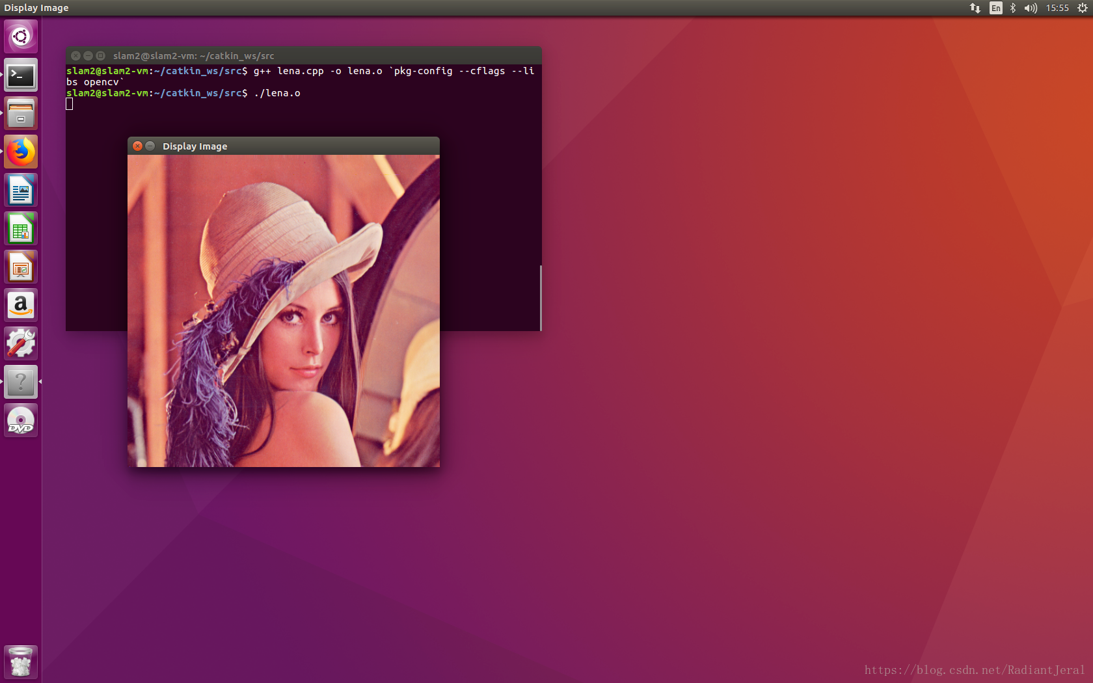Viewport: 1093px width, 683px height.
Task: Click the Lena image in viewer
Action: pyautogui.click(x=284, y=311)
